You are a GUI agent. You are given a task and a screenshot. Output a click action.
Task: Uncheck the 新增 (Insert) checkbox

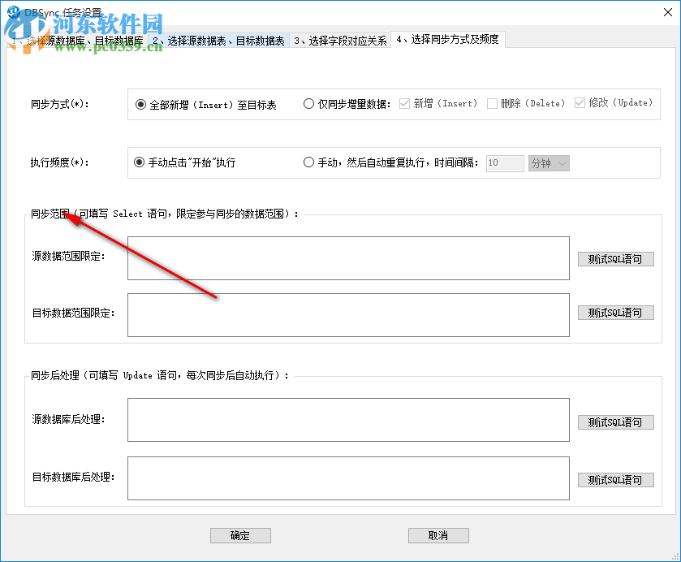pos(403,103)
